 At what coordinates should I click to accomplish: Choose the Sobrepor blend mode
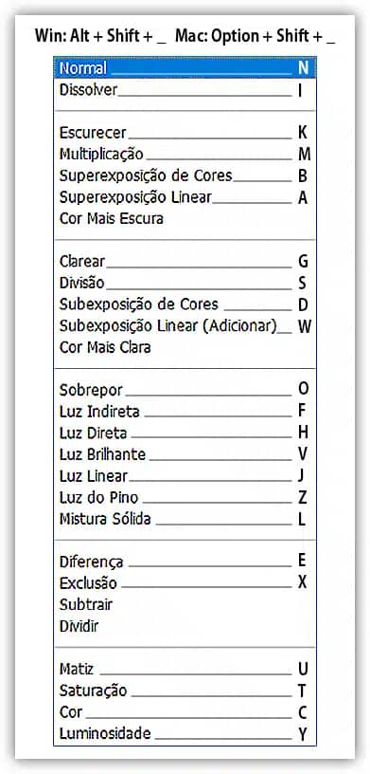(x=185, y=390)
